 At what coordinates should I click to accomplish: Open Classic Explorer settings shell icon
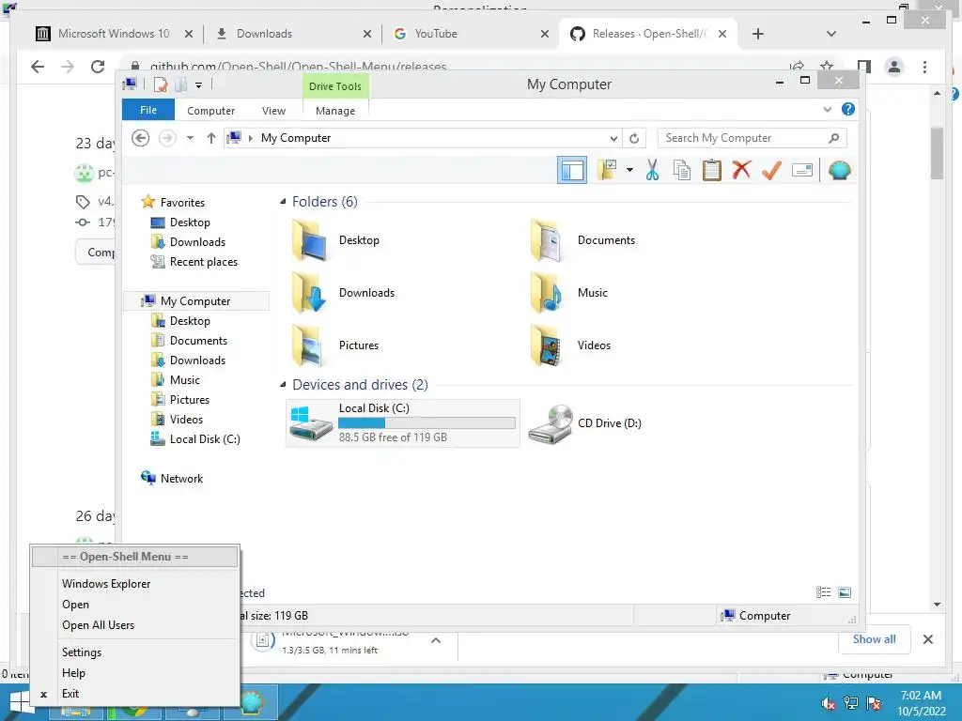click(839, 170)
